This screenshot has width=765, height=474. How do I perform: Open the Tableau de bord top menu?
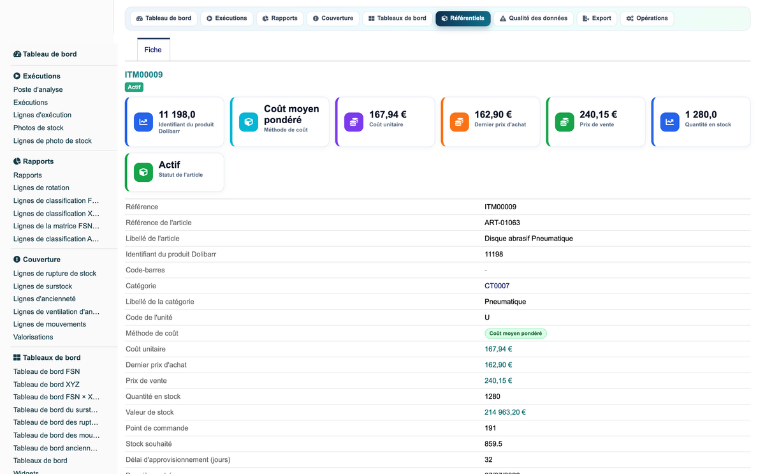click(164, 19)
